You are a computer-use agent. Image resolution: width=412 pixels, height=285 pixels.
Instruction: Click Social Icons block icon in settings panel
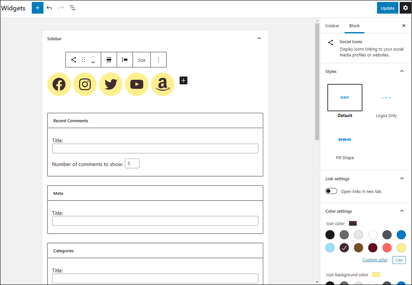coord(330,42)
